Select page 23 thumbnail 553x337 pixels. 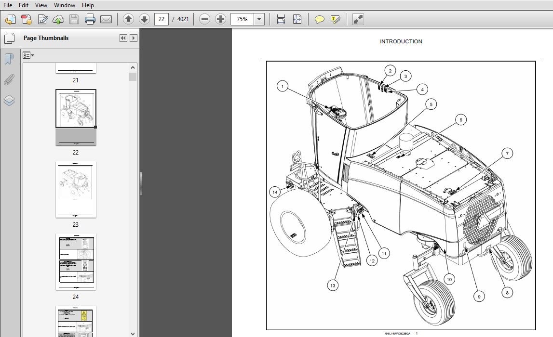pyautogui.click(x=76, y=190)
